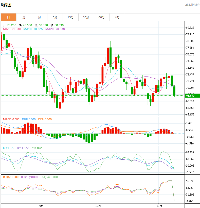Click the 80.929 price axis label

190,28
